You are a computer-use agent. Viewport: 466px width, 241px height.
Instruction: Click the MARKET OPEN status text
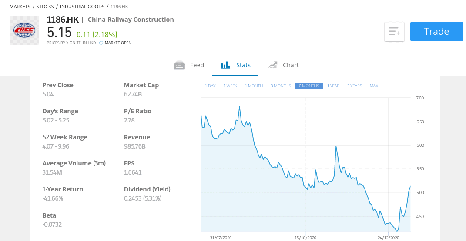(x=118, y=43)
